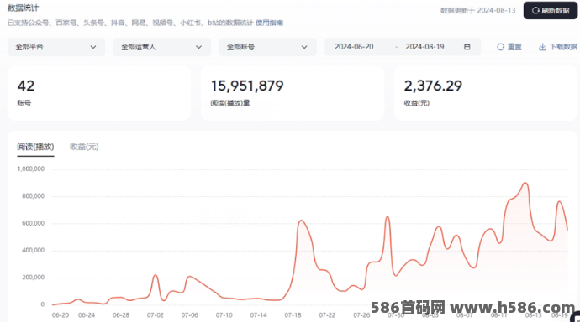The height and width of the screenshot is (322, 580).
Task: Switch to the 收益(元) chart tab
Action: pos(84,147)
